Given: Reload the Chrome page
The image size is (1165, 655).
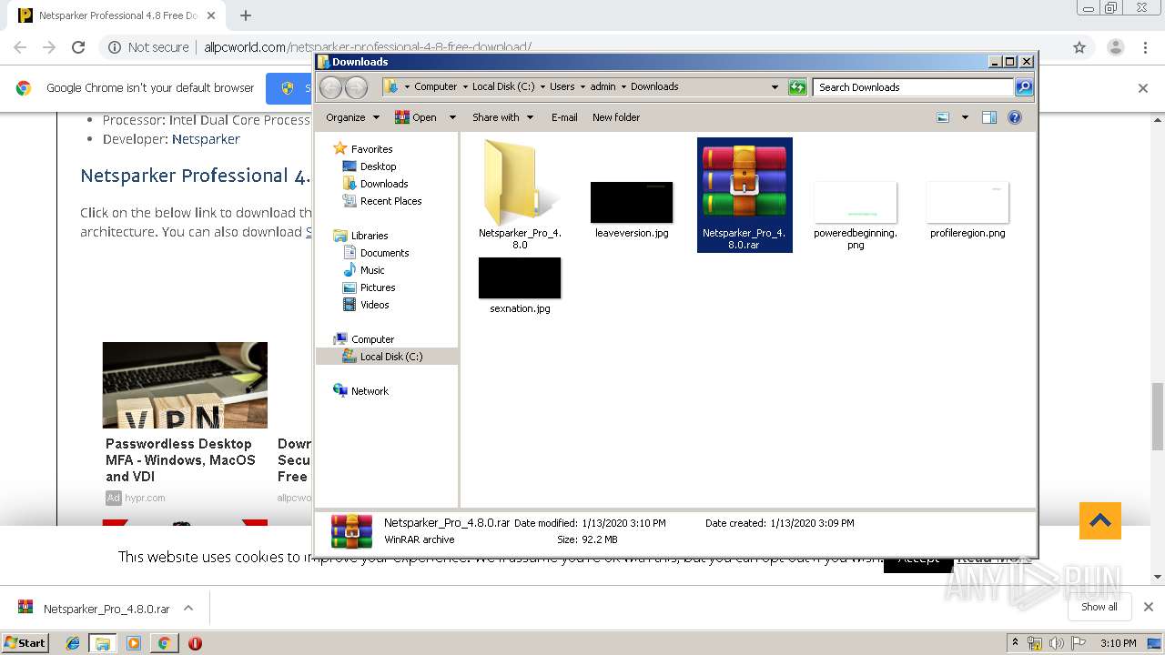Looking at the screenshot, I should (x=78, y=47).
